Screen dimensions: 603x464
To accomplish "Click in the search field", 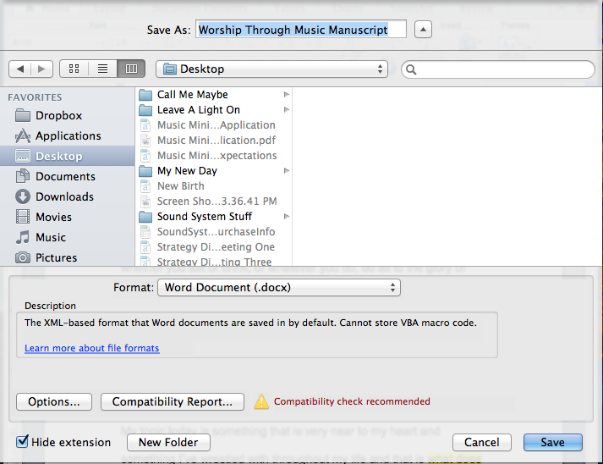I will coord(497,69).
